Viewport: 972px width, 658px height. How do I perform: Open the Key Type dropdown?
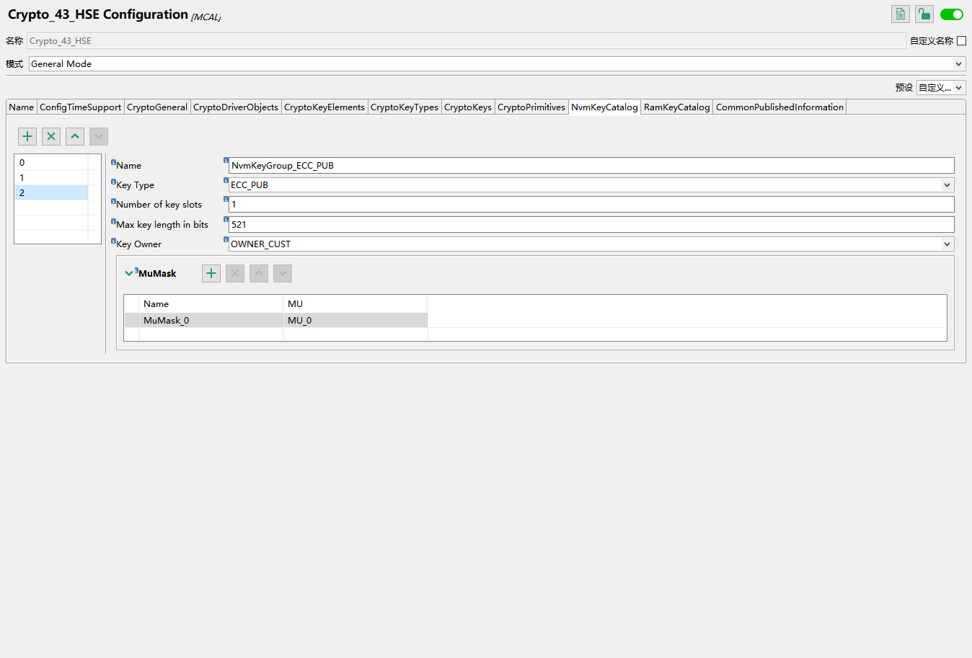point(947,184)
